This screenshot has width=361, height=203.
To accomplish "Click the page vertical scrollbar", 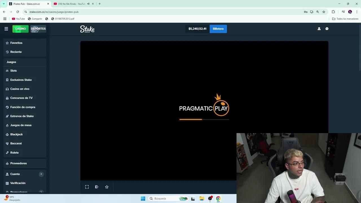I will click(x=360, y=48).
